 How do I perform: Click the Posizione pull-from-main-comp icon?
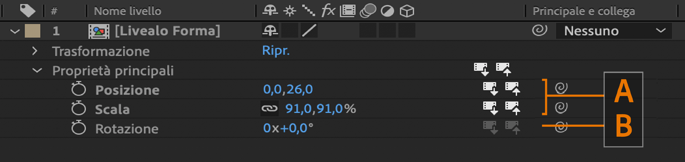pos(490,89)
